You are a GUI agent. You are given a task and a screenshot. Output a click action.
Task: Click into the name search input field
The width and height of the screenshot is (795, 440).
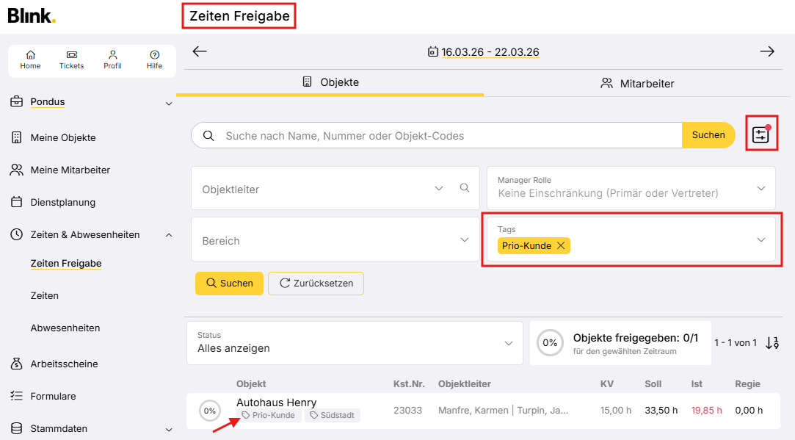(x=440, y=135)
